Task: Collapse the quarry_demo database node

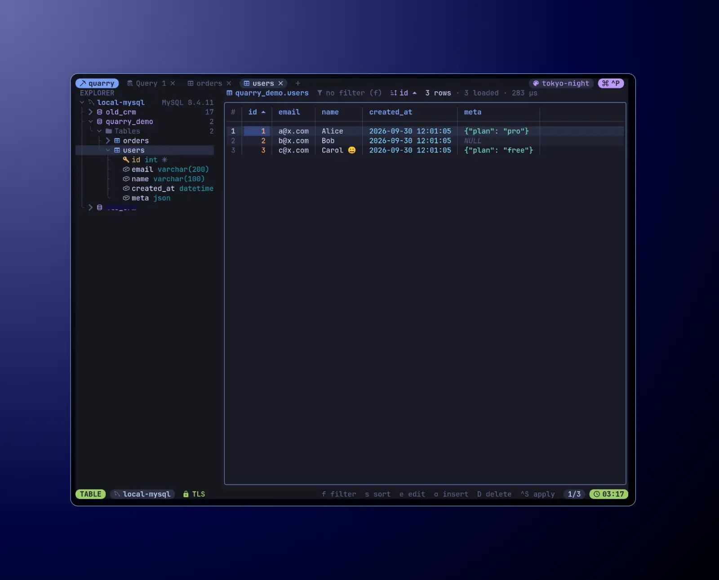Action: 91,121
